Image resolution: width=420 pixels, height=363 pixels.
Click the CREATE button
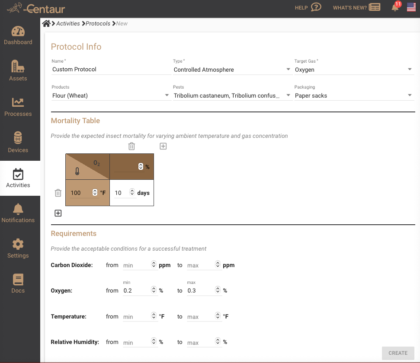398,353
